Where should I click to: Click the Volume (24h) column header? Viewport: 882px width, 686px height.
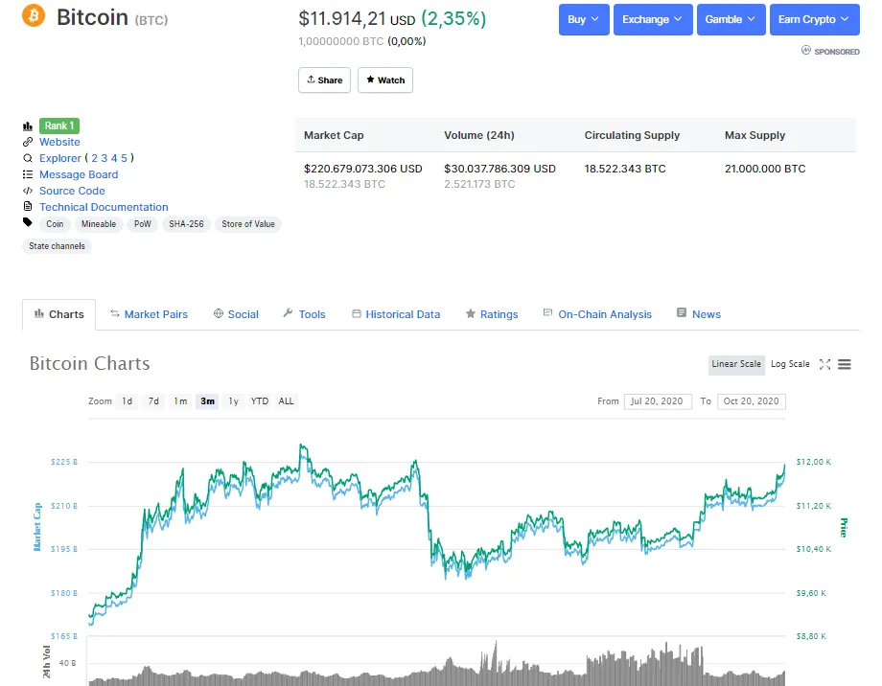(x=479, y=135)
